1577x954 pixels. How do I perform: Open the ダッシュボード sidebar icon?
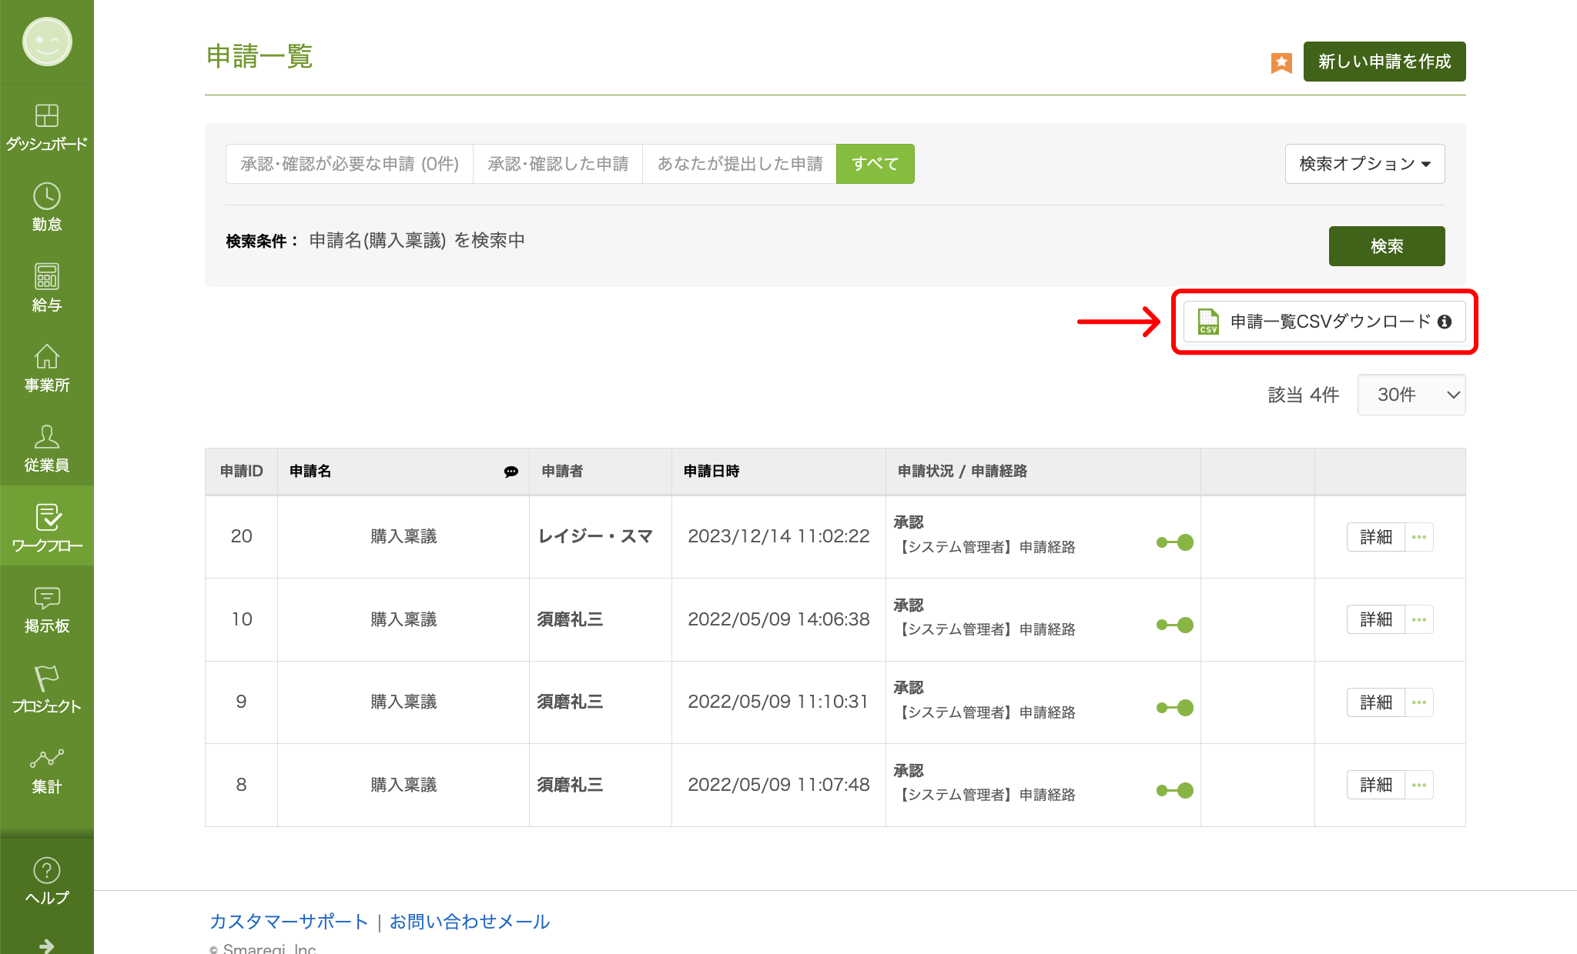pos(47,115)
